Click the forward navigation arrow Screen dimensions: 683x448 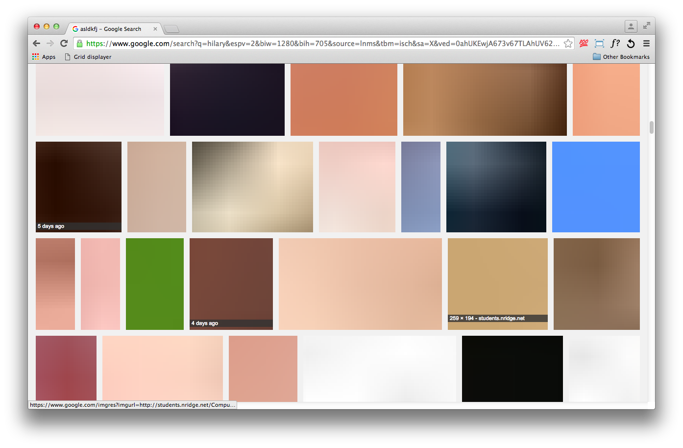click(x=50, y=44)
